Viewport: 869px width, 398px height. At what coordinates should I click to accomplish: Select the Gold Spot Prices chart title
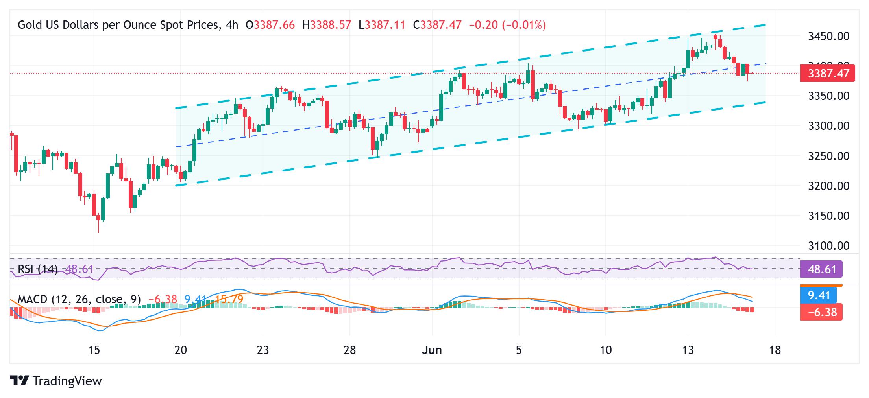118,25
